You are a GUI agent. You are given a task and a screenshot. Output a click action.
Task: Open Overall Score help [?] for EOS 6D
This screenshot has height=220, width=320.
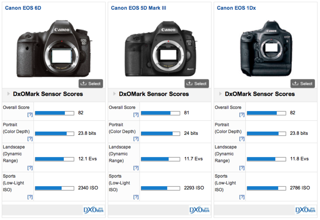[30, 114]
